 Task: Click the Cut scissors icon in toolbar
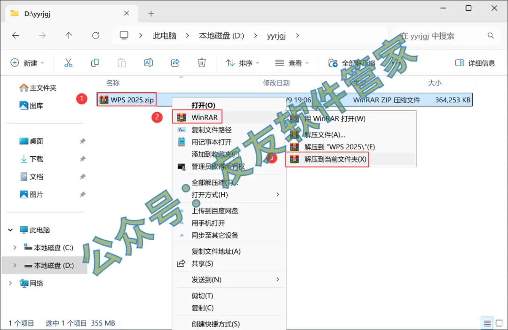coord(68,63)
